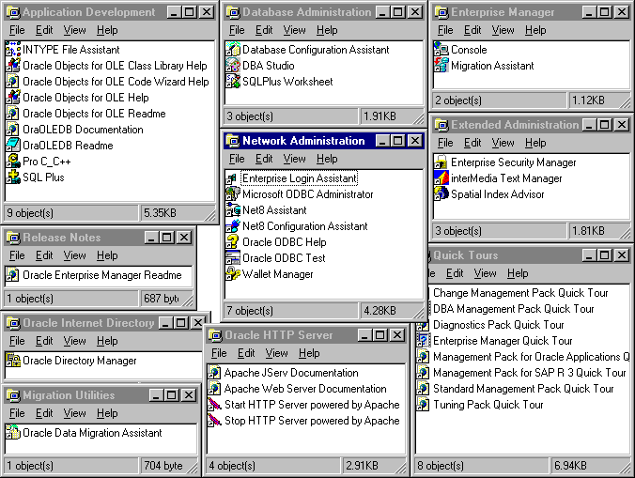Open the INTYPE File Assistant icon

pyautogui.click(x=13, y=50)
